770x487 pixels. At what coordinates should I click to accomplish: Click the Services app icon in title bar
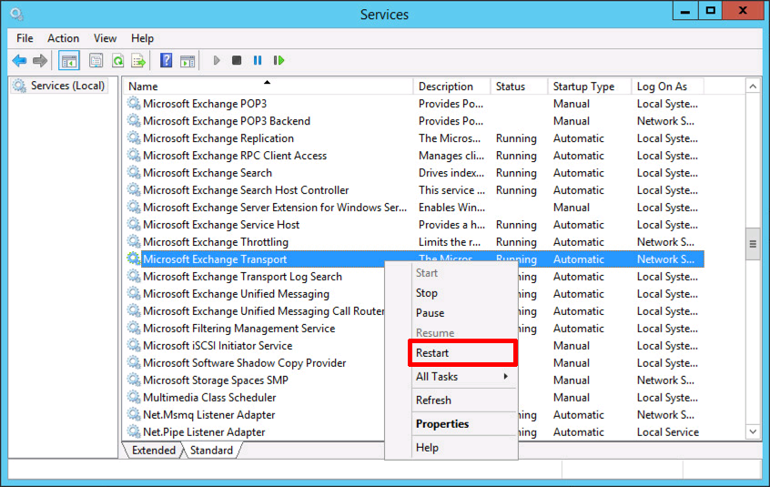[x=16, y=14]
